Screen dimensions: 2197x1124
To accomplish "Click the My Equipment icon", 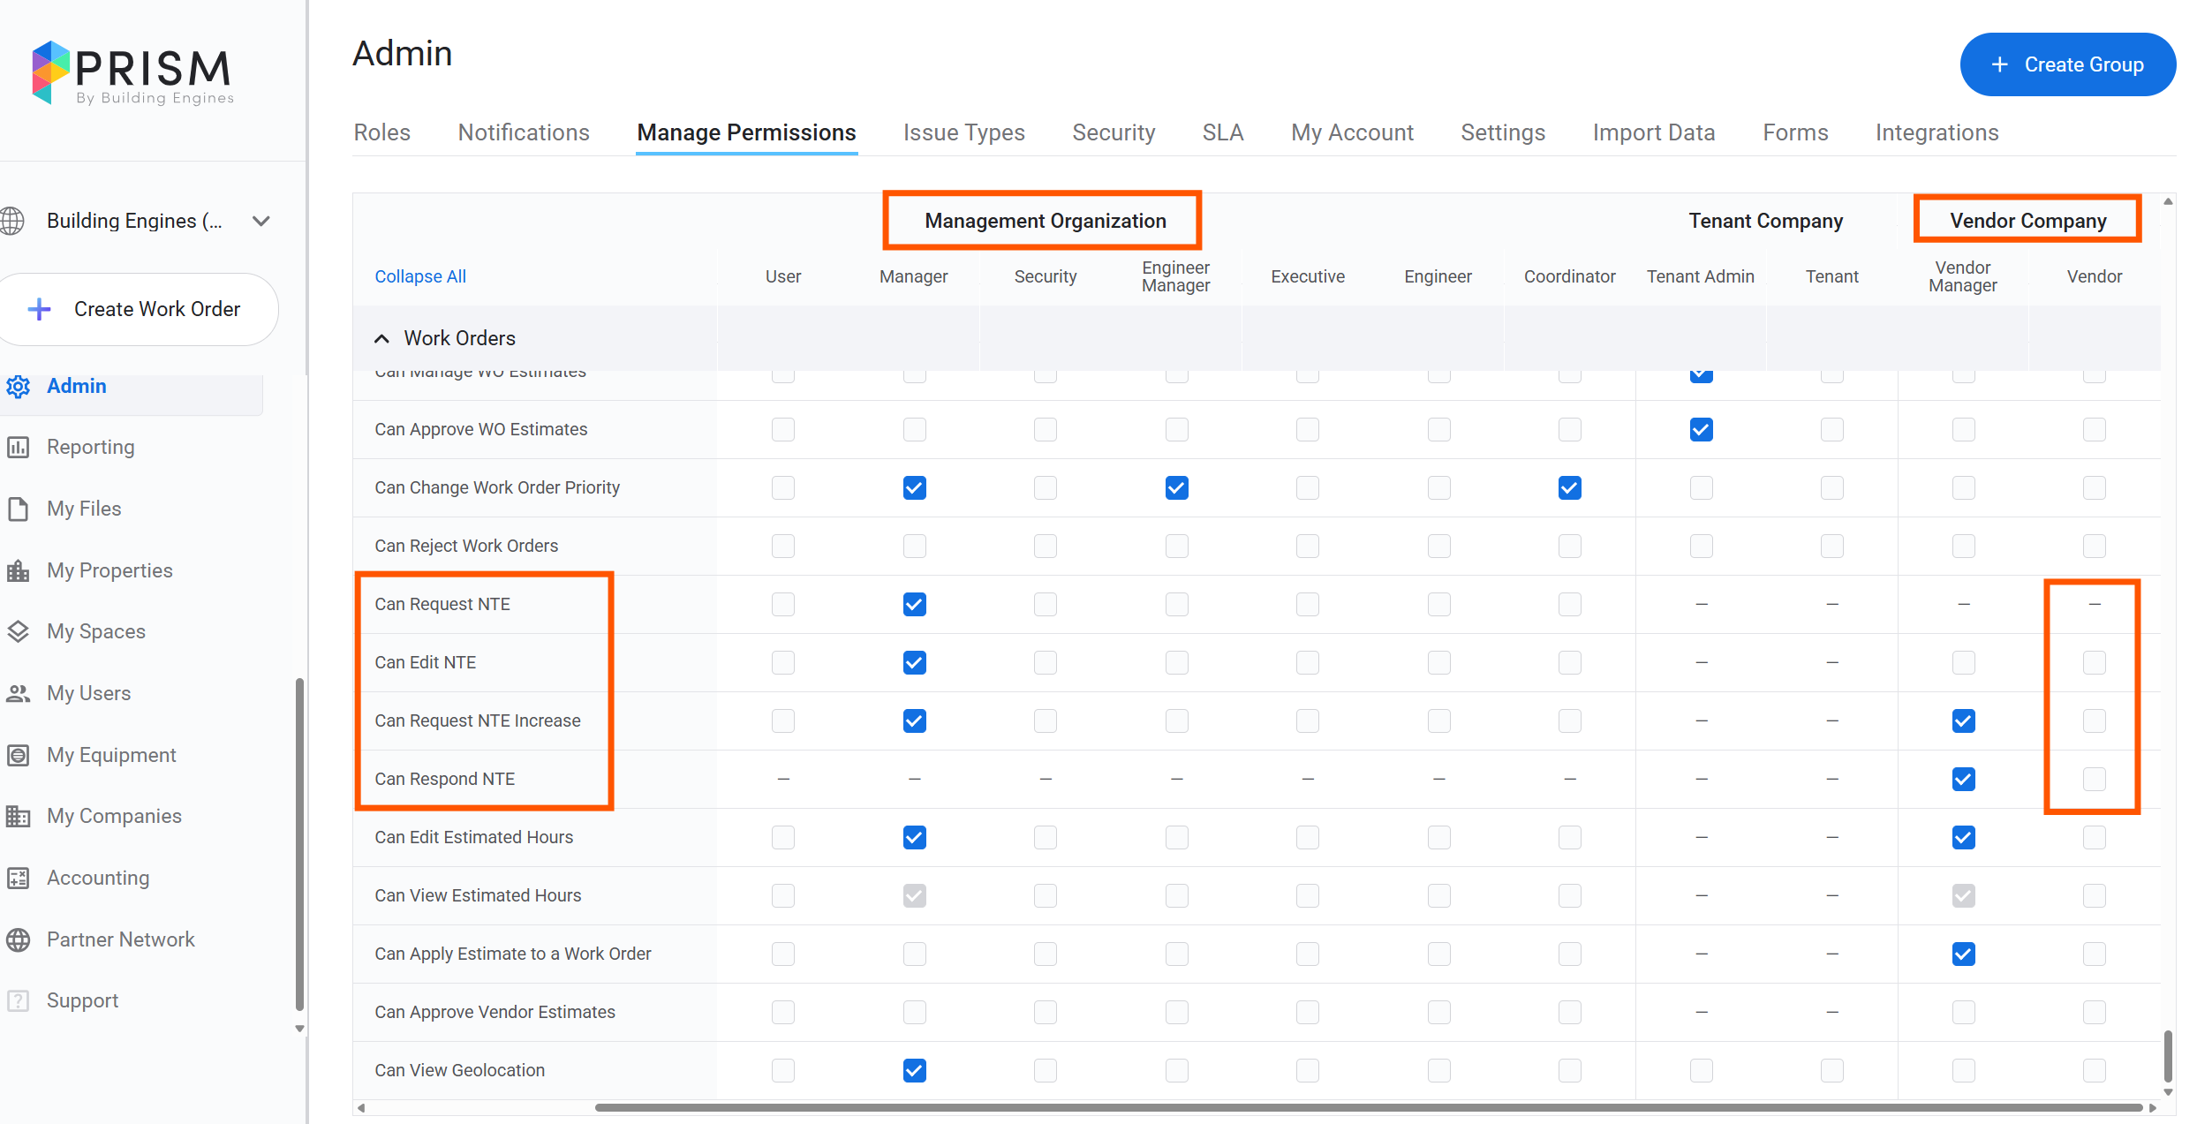I will click(x=19, y=755).
